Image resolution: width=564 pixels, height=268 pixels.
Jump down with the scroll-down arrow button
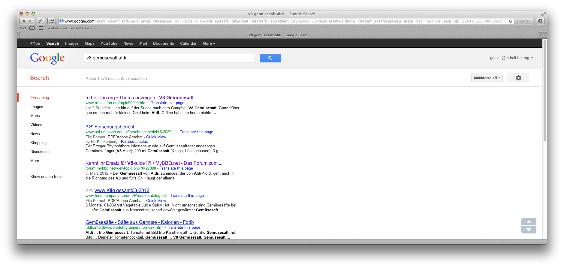[x=529, y=230]
